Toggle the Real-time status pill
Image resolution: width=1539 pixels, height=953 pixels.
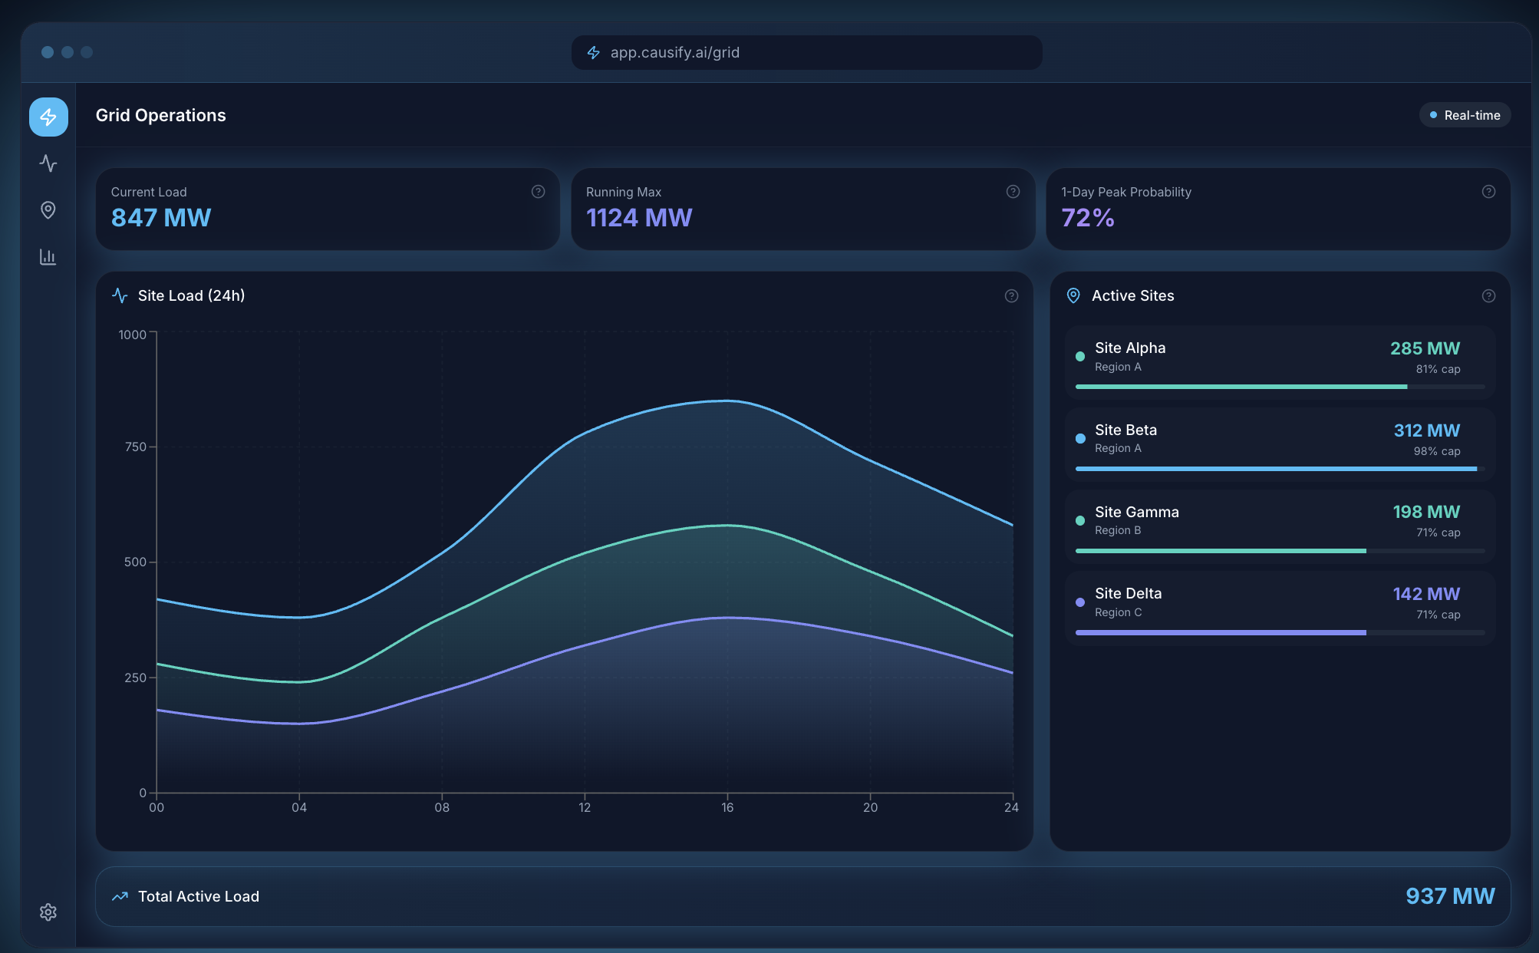1465,115
